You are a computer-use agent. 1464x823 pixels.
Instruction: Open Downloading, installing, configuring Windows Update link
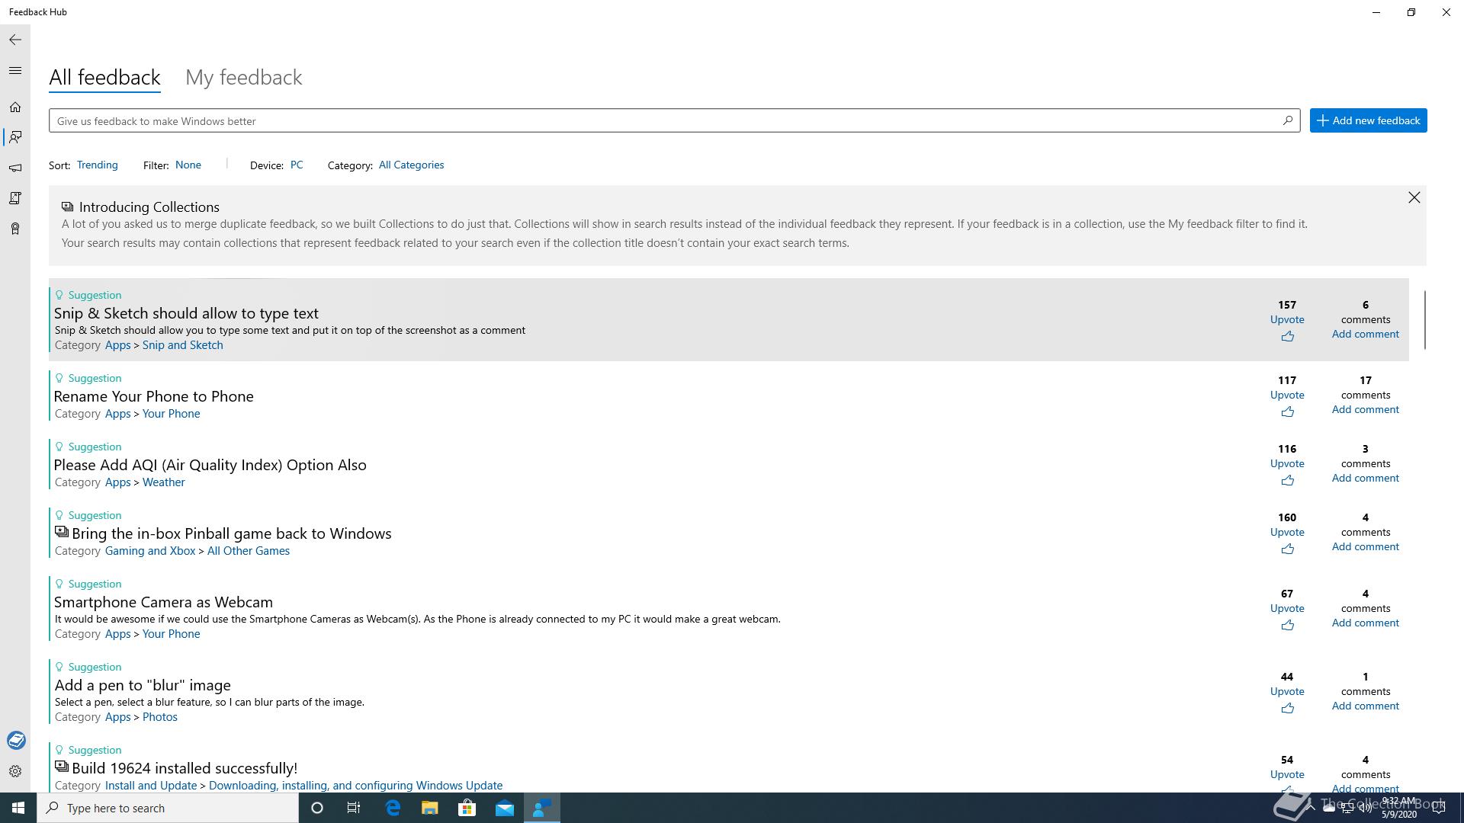355,786
